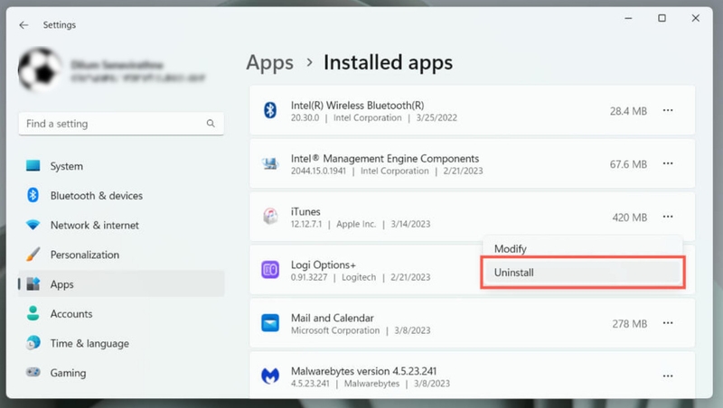Viewport: 723px width, 408px height.
Task: Choose Modify from the context menu
Action: click(583, 248)
